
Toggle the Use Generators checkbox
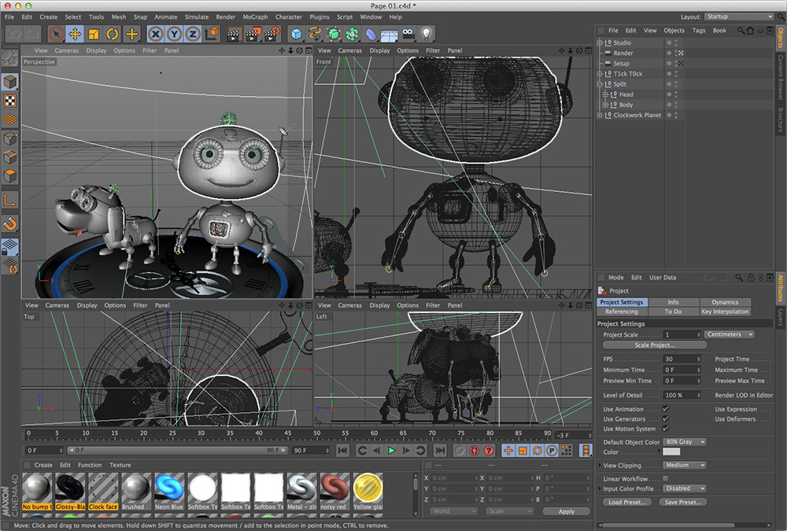[x=666, y=419]
